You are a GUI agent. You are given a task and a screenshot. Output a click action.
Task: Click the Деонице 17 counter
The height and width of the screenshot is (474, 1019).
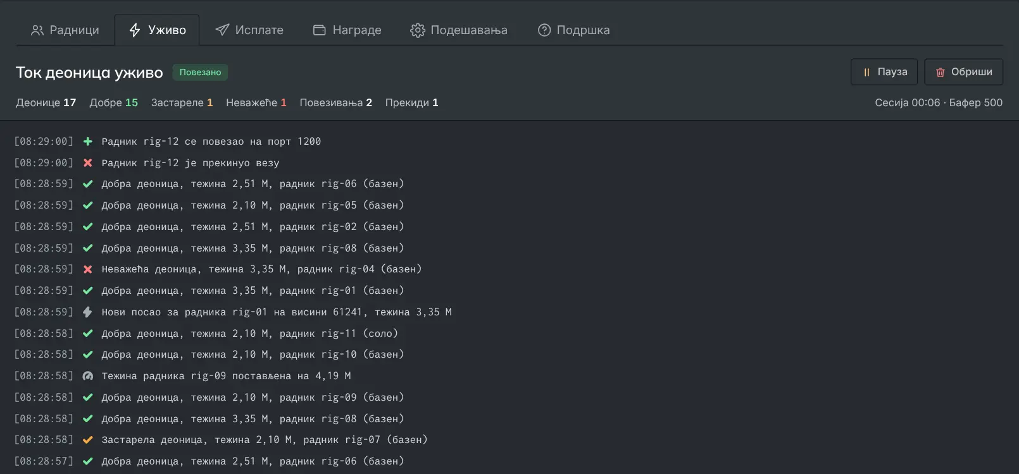[46, 102]
